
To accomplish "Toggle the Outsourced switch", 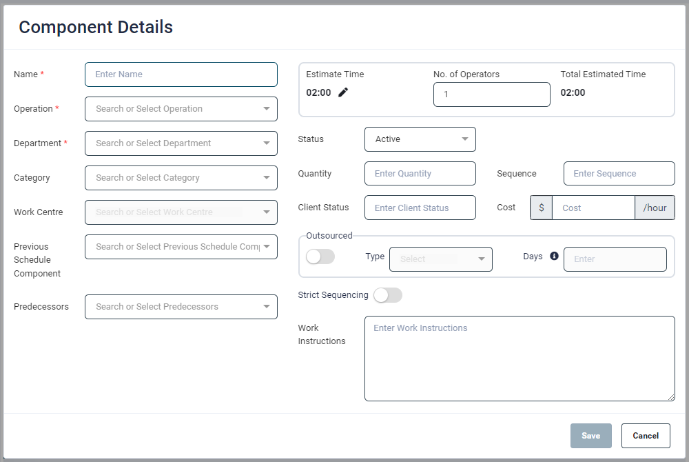I will tap(320, 257).
